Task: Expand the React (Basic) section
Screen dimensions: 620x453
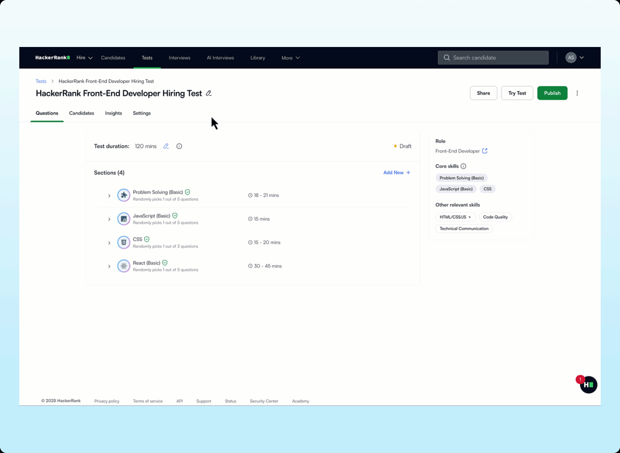Action: pyautogui.click(x=109, y=266)
